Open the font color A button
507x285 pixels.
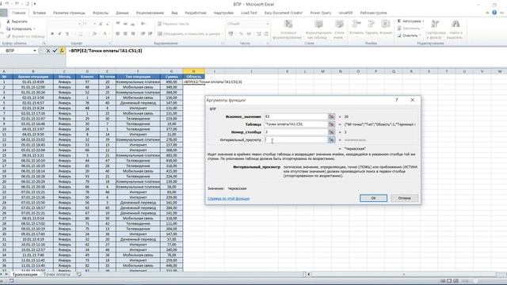click(104, 33)
